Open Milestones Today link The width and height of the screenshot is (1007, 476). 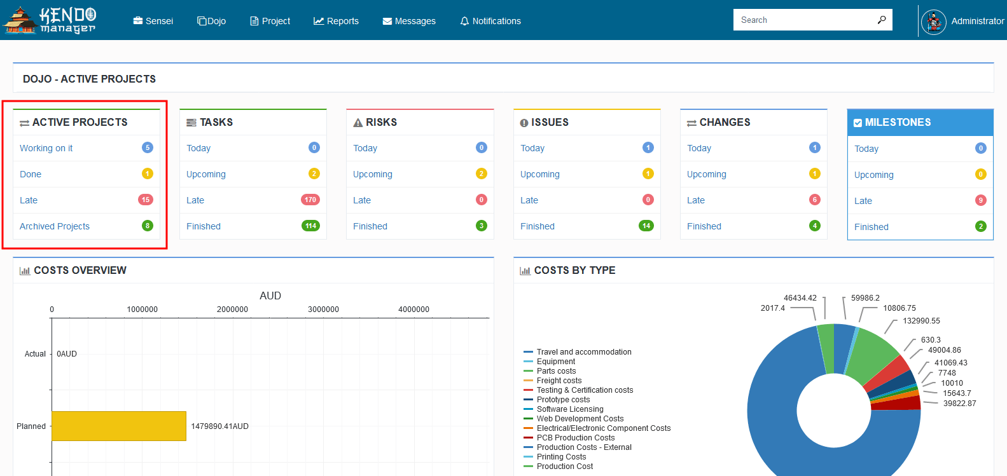pyautogui.click(x=866, y=149)
